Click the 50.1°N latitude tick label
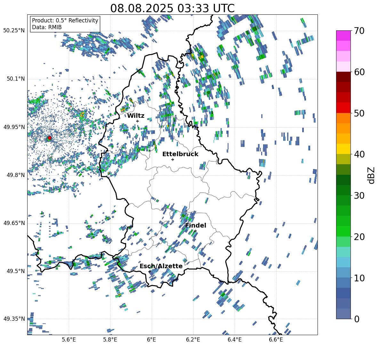Screen dimensions: 379x346 (15, 79)
